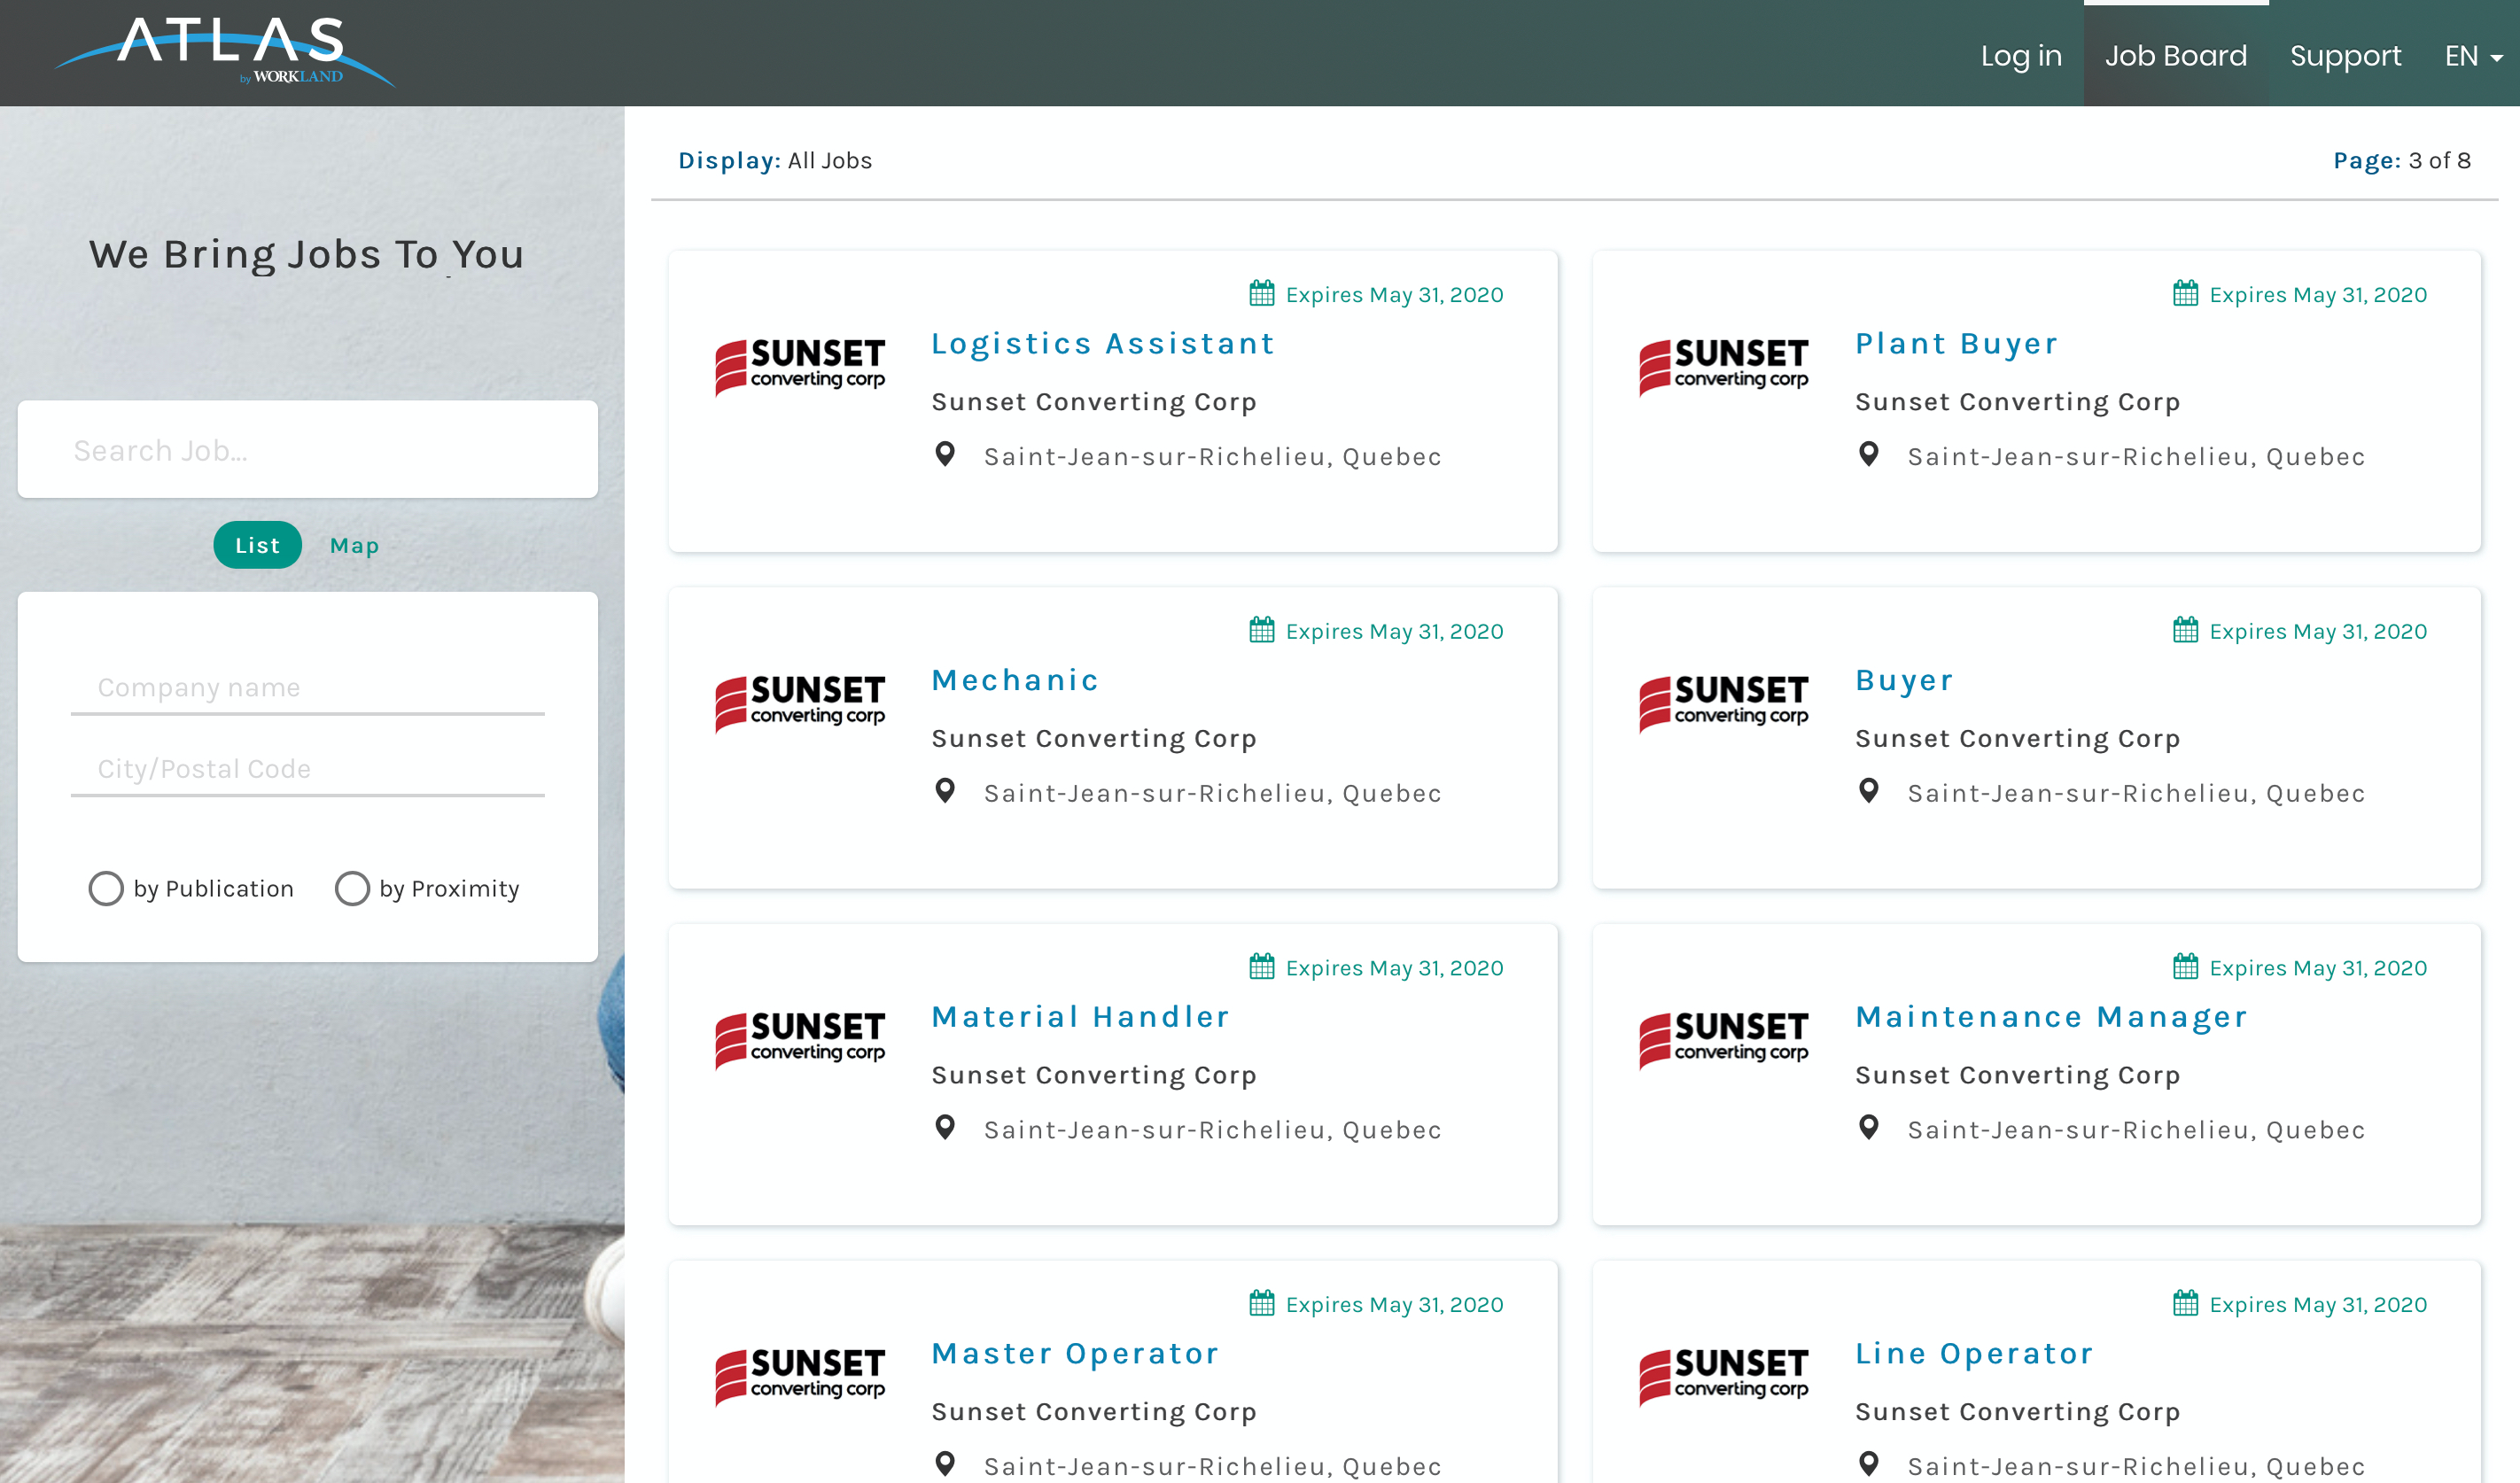
Task: Click the ATLAS by Workland logo
Action: [225, 52]
